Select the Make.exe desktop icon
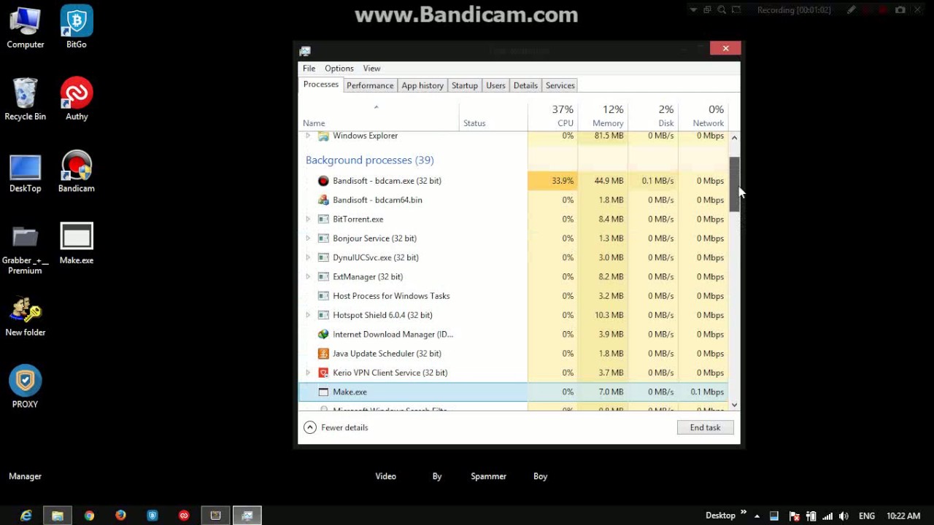934x525 pixels. pyautogui.click(x=76, y=243)
